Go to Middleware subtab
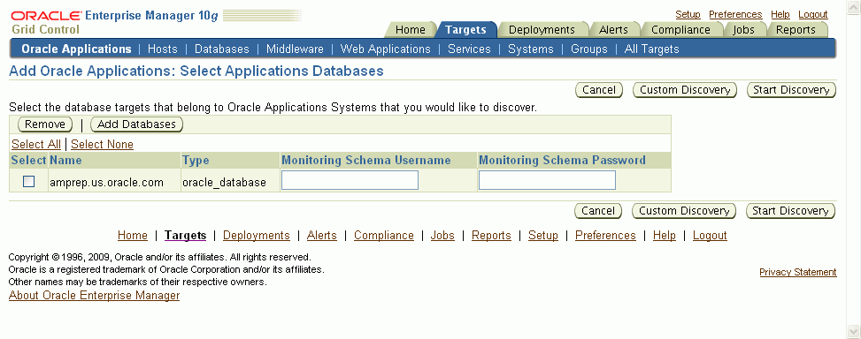The width and height of the screenshot is (861, 339). [x=295, y=49]
